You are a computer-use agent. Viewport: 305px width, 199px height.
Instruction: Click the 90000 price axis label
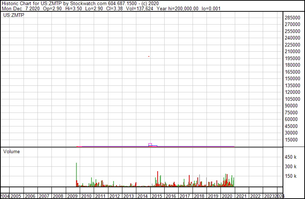point(291,106)
